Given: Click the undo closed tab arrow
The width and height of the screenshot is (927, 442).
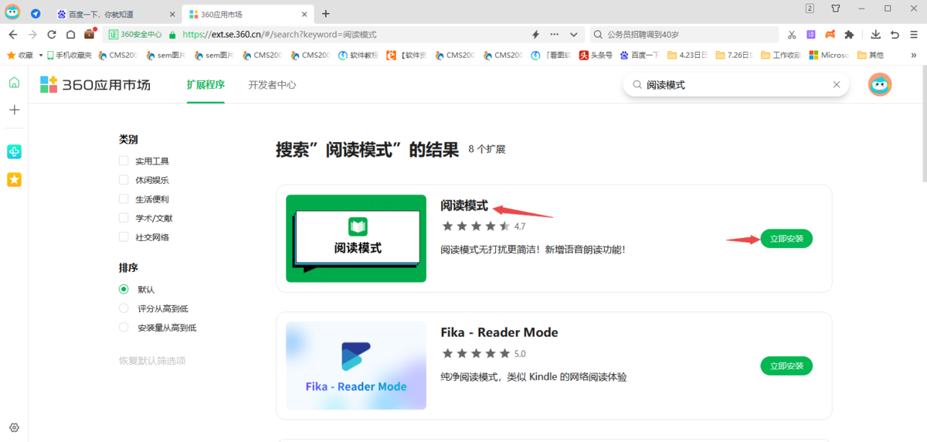Looking at the screenshot, I should 895,35.
